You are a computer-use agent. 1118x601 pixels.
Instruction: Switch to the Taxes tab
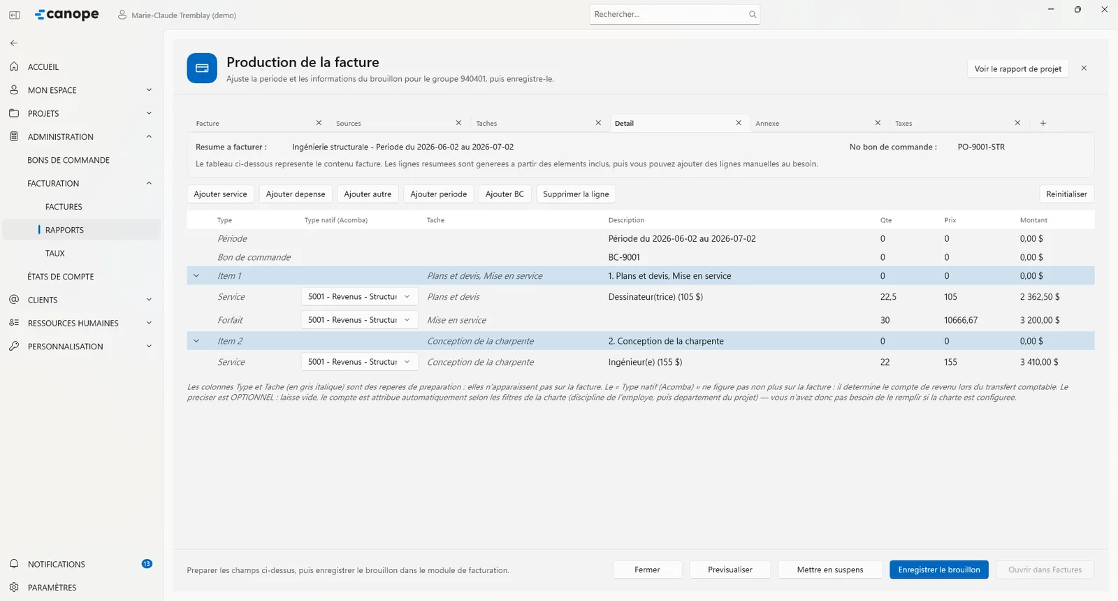click(903, 124)
